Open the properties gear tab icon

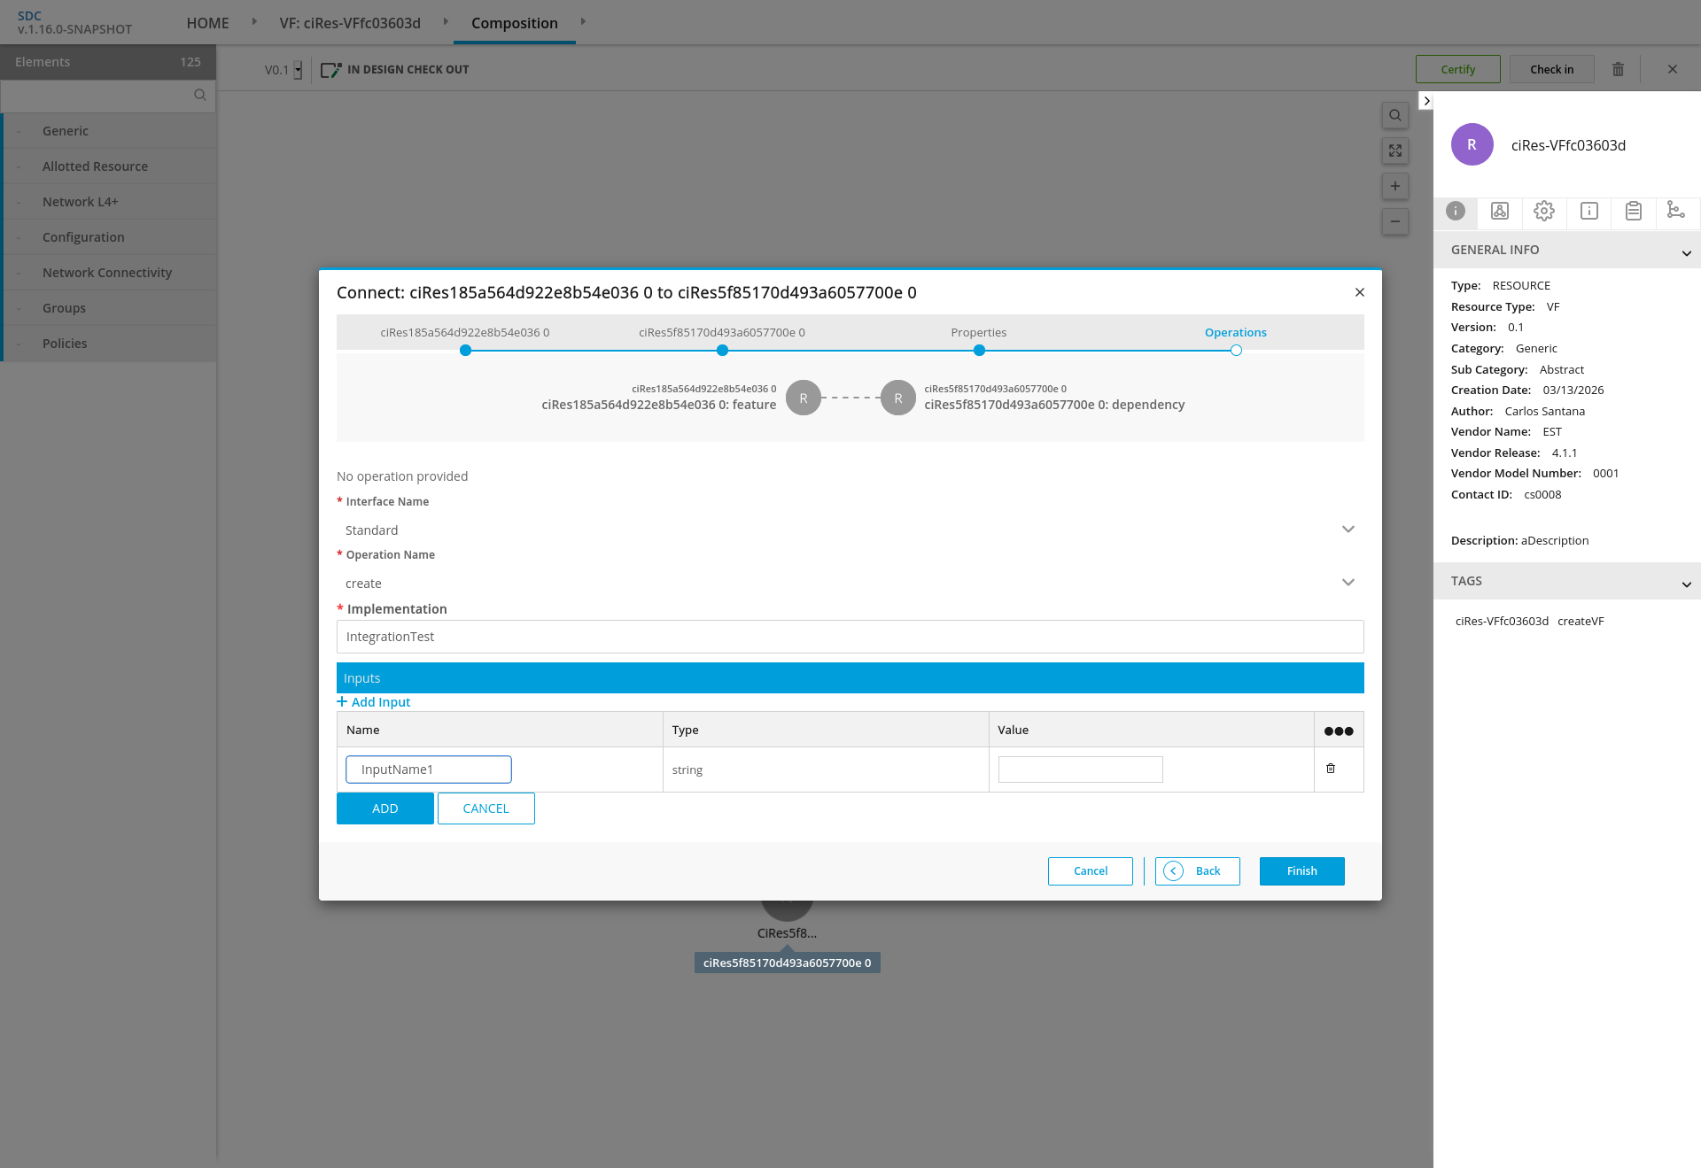click(1544, 211)
